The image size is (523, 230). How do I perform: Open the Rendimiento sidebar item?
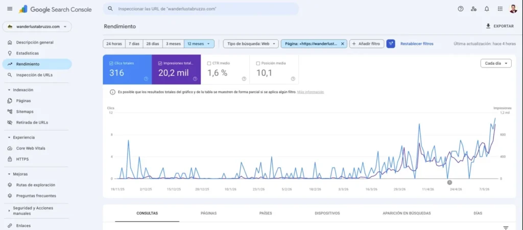[37, 64]
